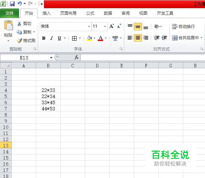Click the 宋体 font name box
Screen dimensions: 205x178
[x=64, y=26]
